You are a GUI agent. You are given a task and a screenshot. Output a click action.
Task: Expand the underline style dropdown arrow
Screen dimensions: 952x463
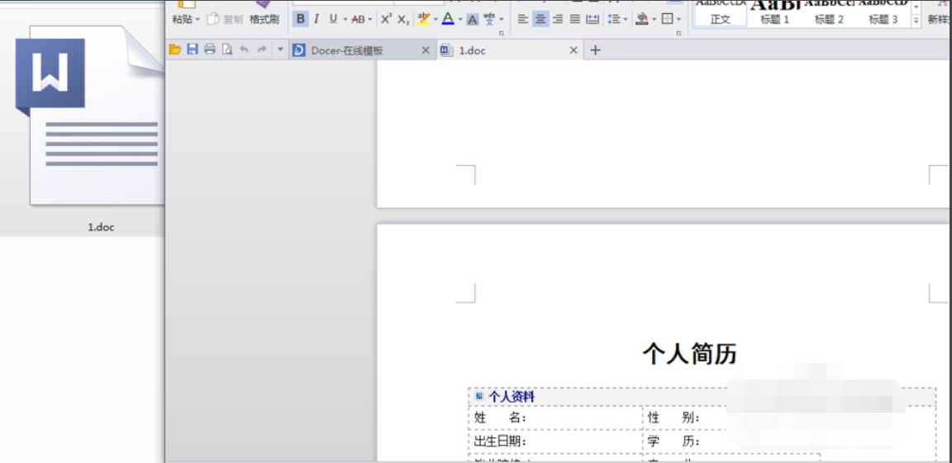click(345, 19)
